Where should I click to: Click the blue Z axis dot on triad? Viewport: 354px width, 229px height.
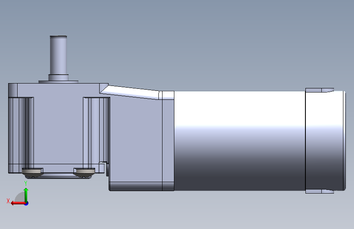pos(27,204)
